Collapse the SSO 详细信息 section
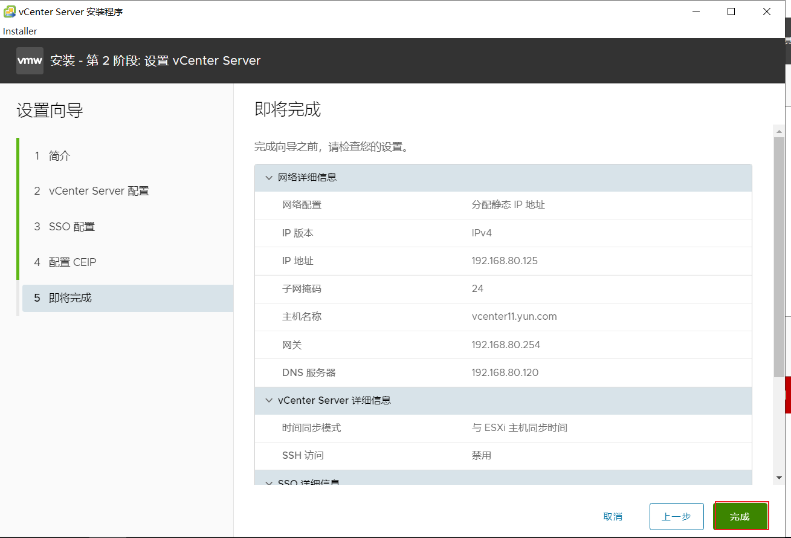791x538 pixels. (269, 482)
